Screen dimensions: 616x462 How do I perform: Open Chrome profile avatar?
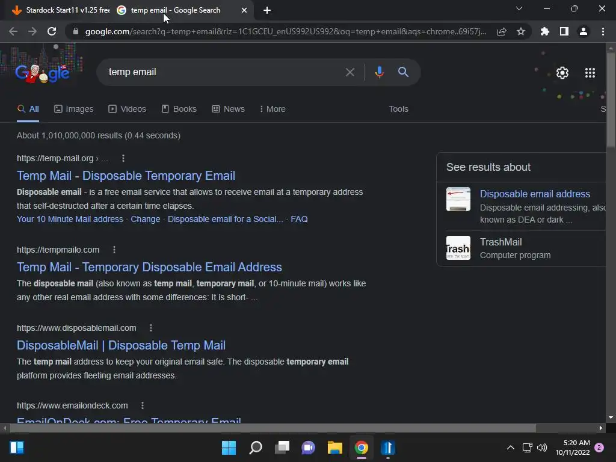[584, 31]
